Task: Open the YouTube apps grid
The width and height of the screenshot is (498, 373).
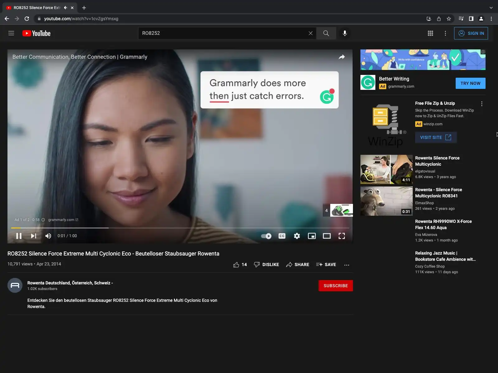Action: (x=430, y=33)
